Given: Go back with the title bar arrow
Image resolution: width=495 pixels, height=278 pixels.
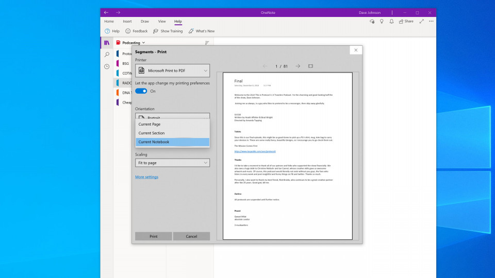Looking at the screenshot, I should click(x=106, y=12).
